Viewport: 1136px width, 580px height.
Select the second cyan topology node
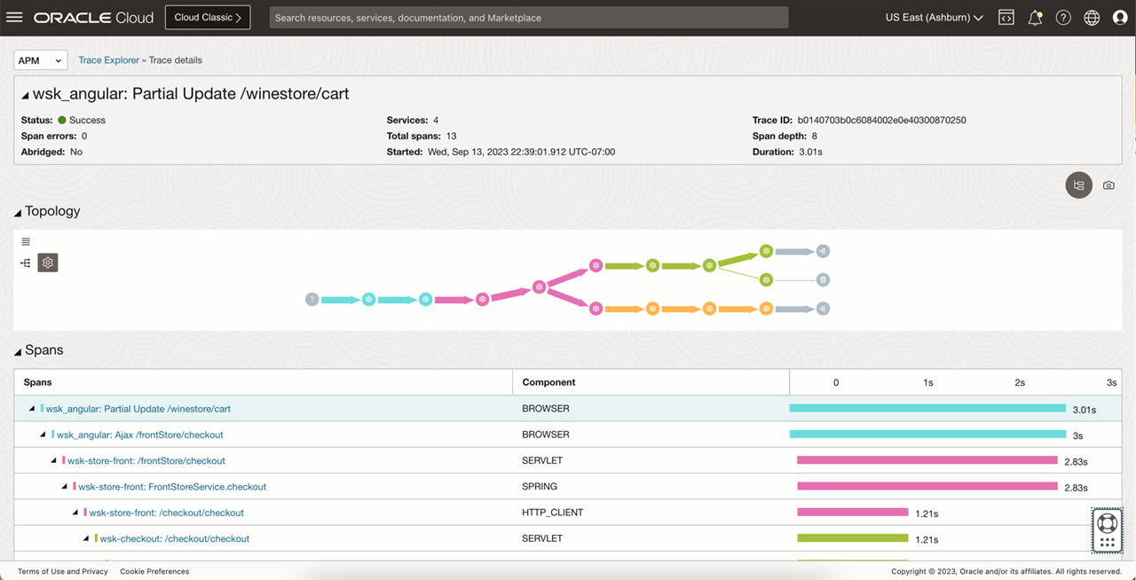pos(426,300)
